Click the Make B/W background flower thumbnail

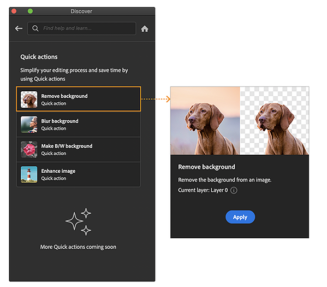tap(29, 149)
